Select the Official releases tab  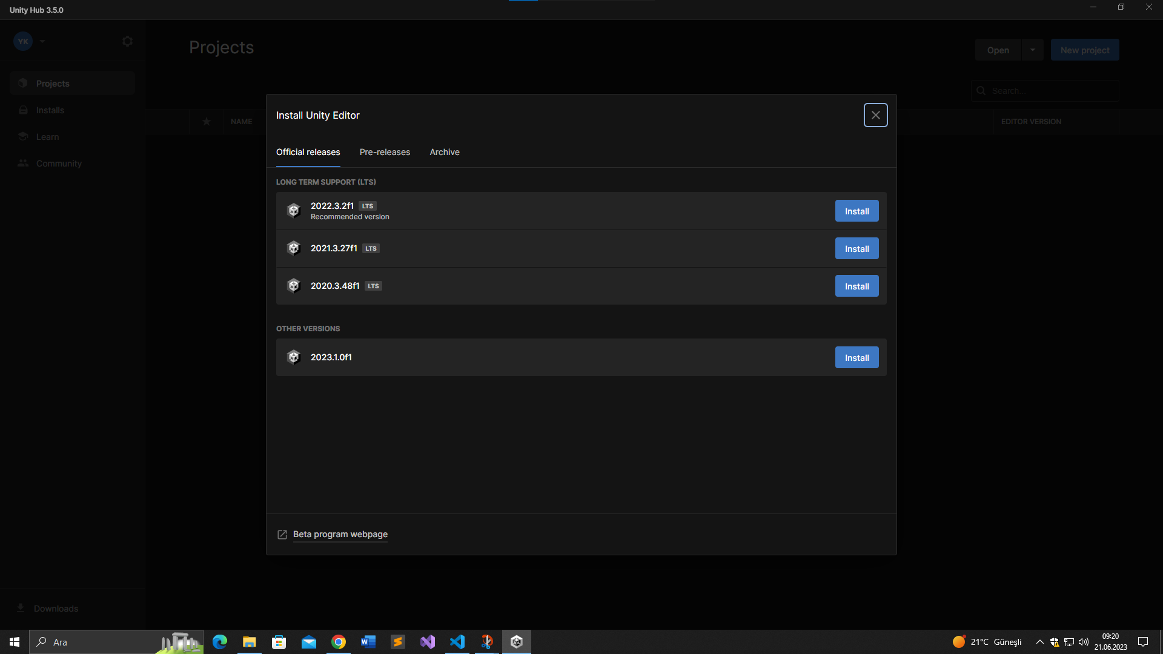(x=308, y=152)
